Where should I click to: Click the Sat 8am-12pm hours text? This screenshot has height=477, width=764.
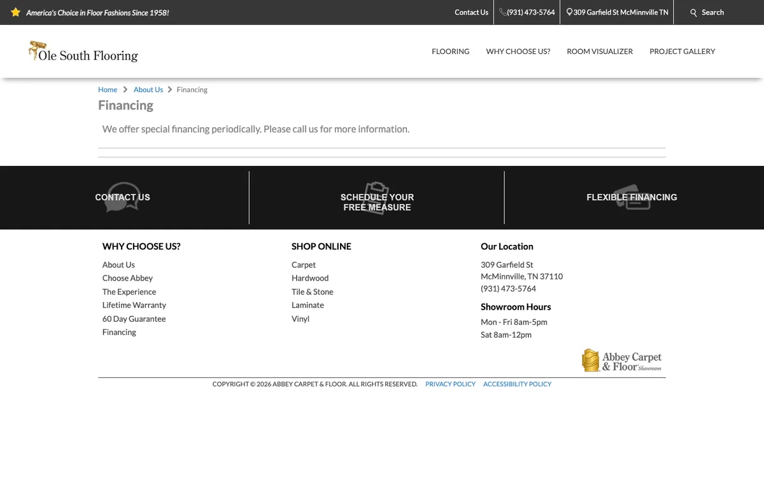point(506,335)
